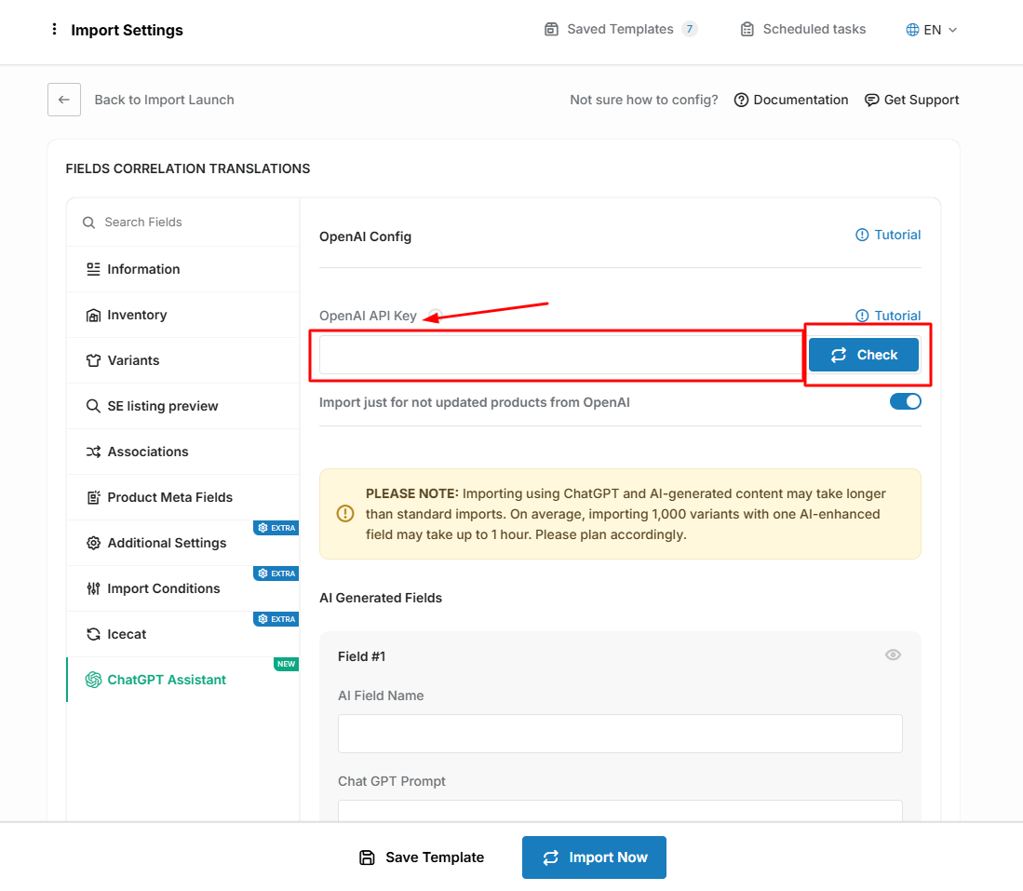
Task: Click the Saved Templates count badge 7
Action: [690, 30]
